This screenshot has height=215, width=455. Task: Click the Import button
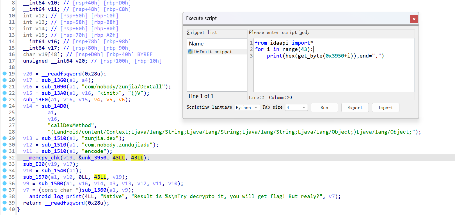point(385,107)
